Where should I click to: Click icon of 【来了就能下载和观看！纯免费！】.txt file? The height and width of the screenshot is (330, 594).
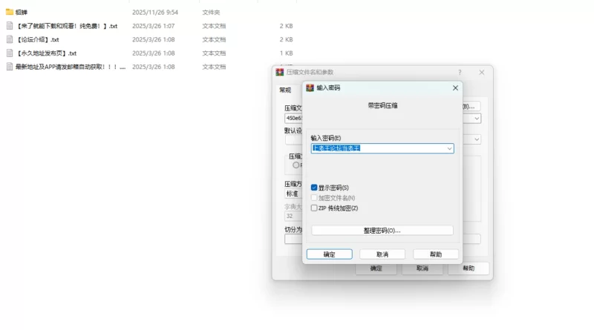tap(10, 26)
